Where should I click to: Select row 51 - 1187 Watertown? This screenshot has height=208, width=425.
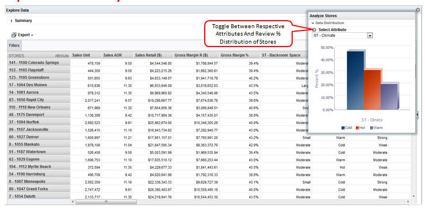pyautogui.click(x=39, y=152)
